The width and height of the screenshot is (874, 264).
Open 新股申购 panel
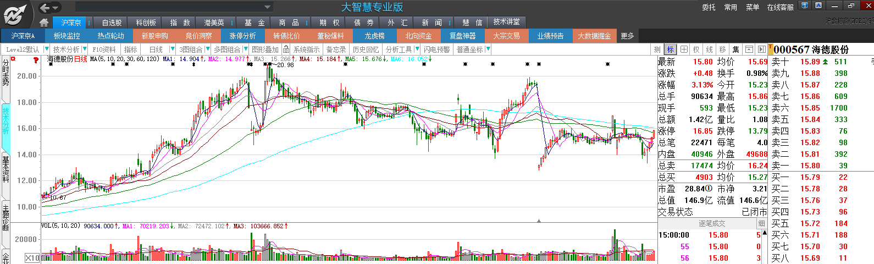(x=155, y=36)
